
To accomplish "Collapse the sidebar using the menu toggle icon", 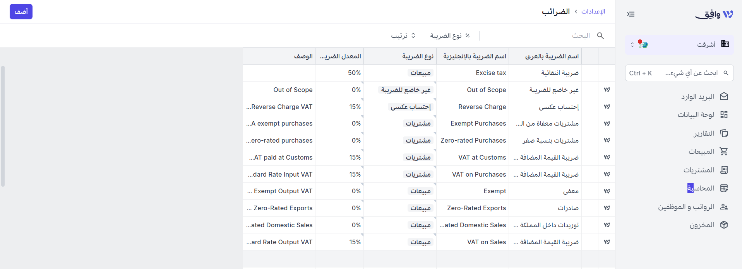I will (631, 14).
